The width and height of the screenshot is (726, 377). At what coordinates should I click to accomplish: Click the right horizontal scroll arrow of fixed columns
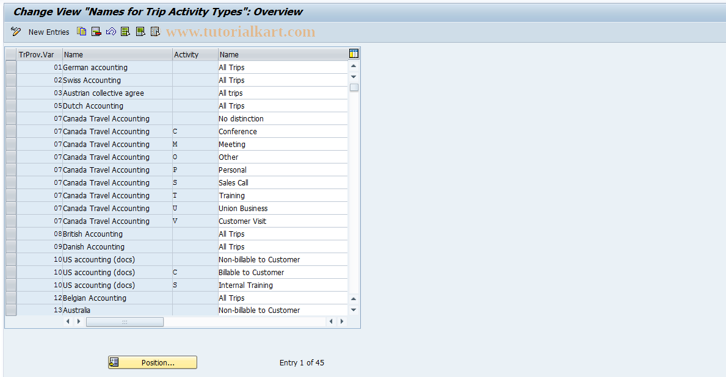pyautogui.click(x=79, y=321)
